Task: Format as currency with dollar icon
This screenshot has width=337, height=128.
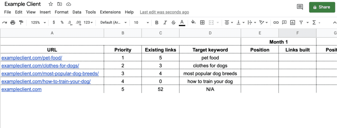Action: point(54,22)
